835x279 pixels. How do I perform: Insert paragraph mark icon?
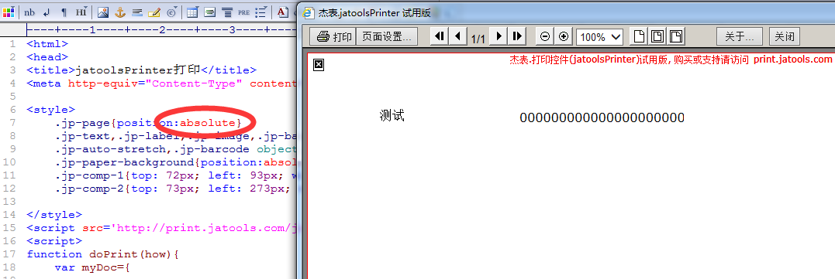tap(64, 12)
